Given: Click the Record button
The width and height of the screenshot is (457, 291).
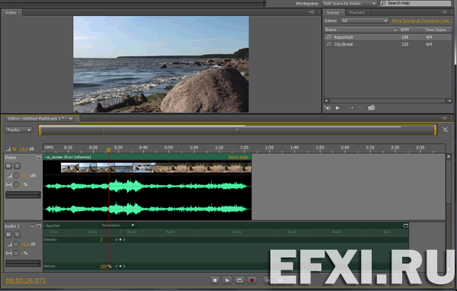Looking at the screenshot, I should click(x=252, y=280).
